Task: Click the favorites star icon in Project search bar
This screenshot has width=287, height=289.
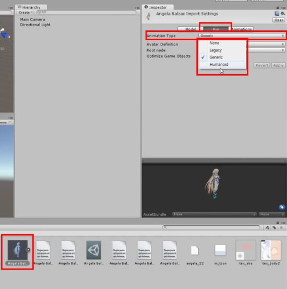Action: click(x=281, y=228)
